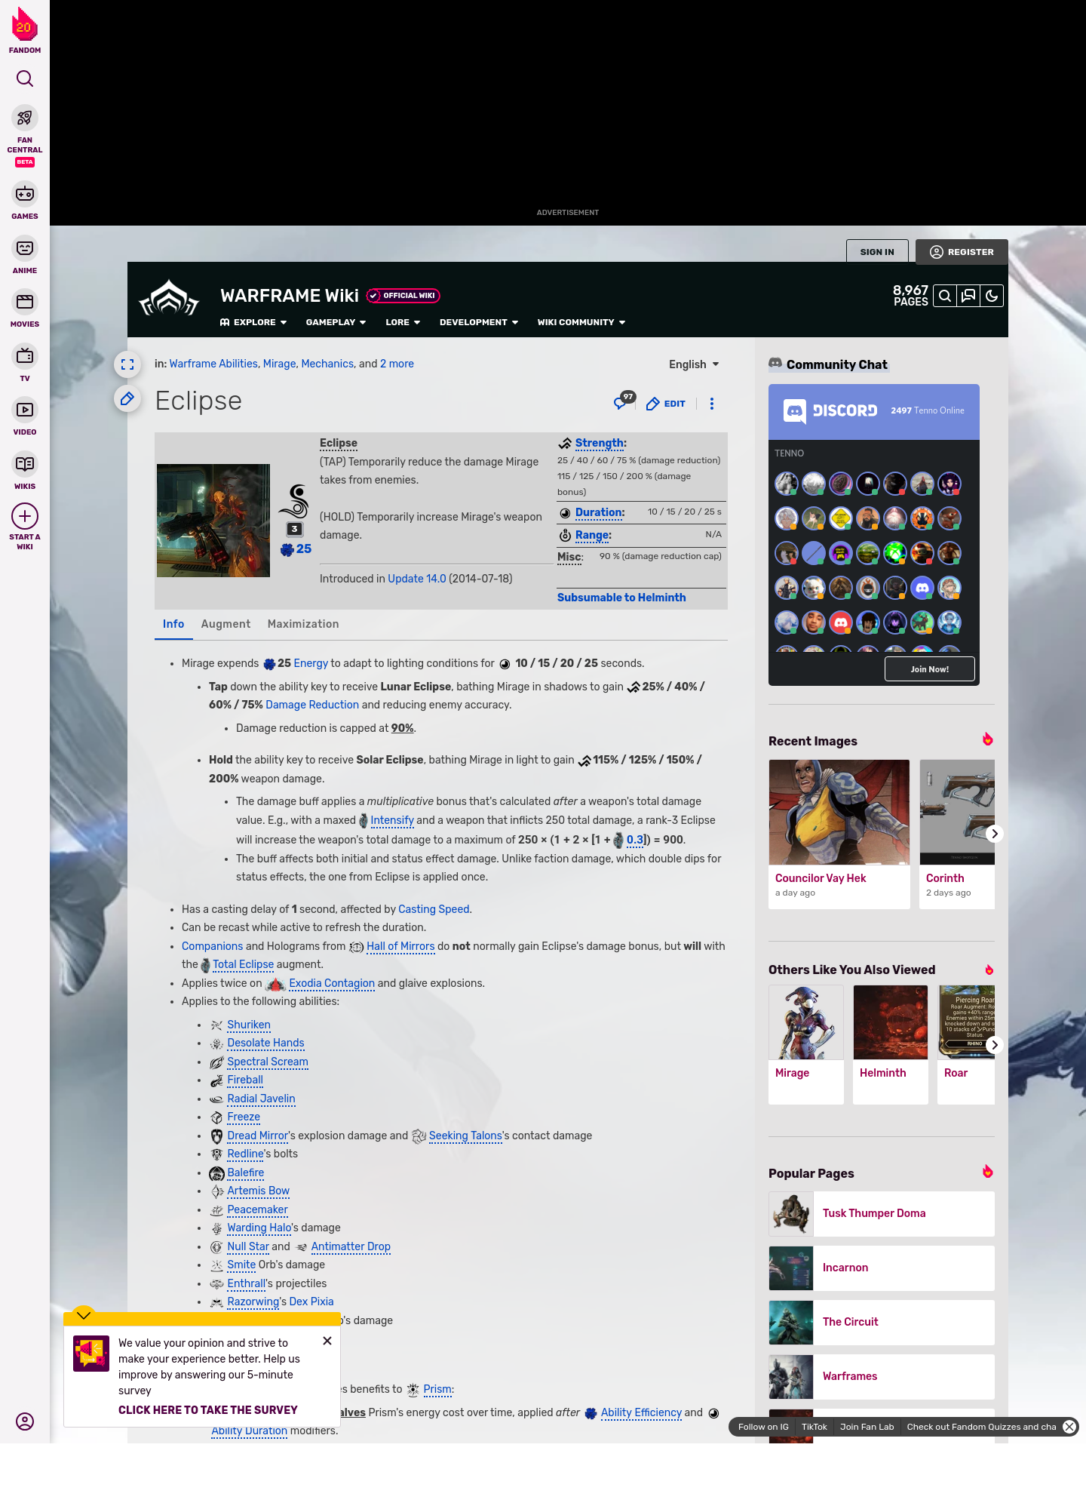Click Discord Join Now button
This screenshot has height=1509, width=1086.
930,669
